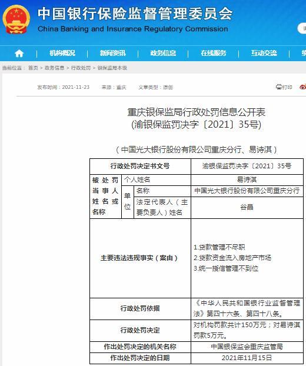
Task: Click the 名称 label cell
Action: pos(162,191)
